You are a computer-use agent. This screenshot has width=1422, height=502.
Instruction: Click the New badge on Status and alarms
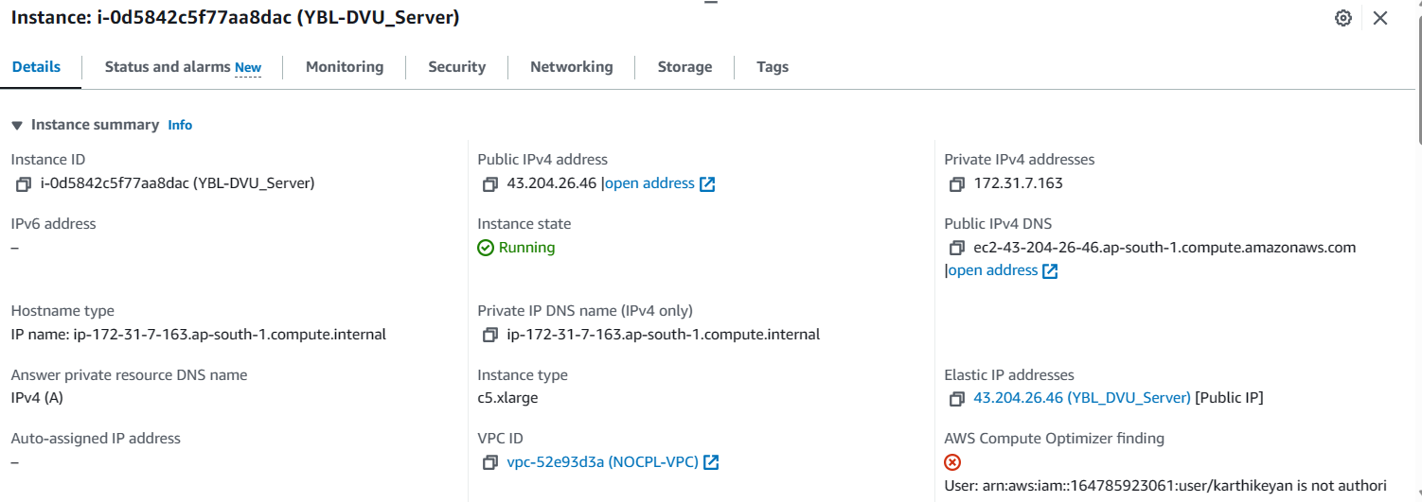tap(248, 68)
